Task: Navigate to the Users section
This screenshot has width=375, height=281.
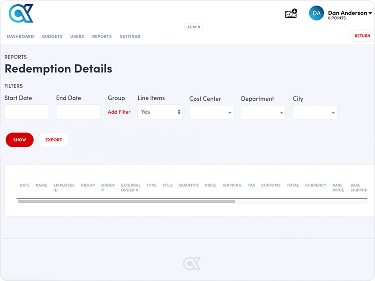Action: coord(77,37)
